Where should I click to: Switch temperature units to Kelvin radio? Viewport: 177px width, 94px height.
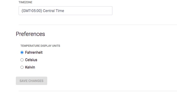[22, 67]
